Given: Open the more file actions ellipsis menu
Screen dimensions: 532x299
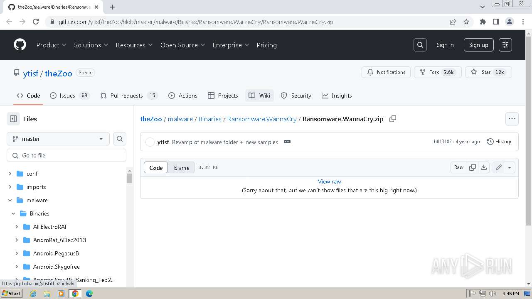Looking at the screenshot, I should (512, 119).
